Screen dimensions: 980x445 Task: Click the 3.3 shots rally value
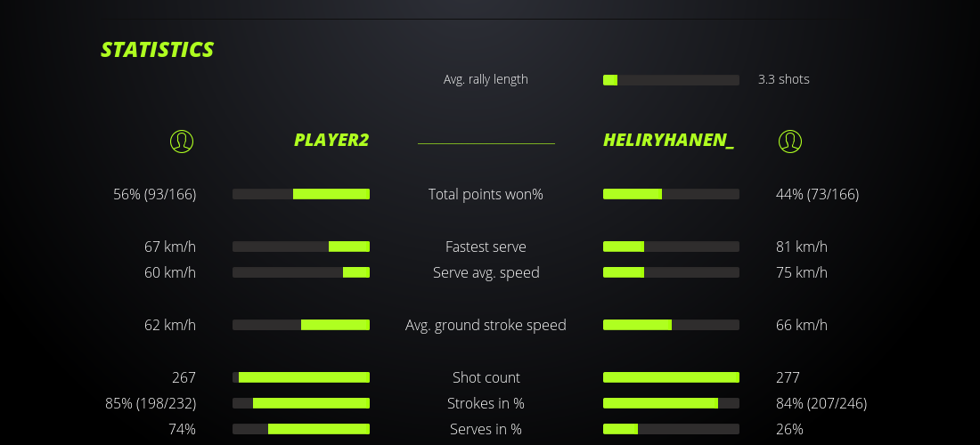(784, 79)
